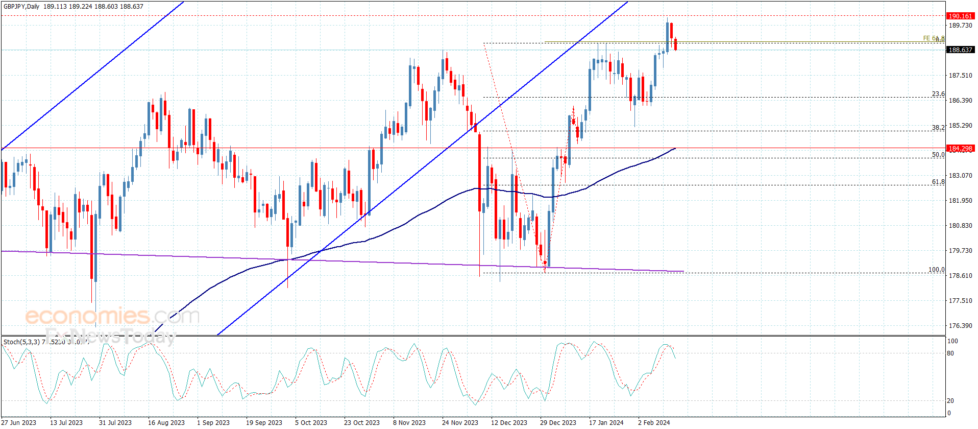Open the economies.com watermark link

112,316
